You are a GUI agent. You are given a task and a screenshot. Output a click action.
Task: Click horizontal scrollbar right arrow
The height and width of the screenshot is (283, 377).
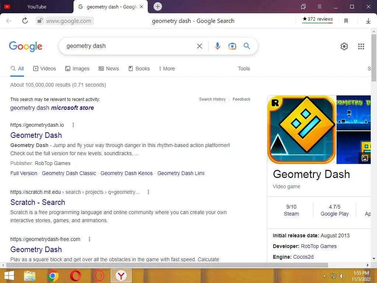pyautogui.click(x=368, y=265)
